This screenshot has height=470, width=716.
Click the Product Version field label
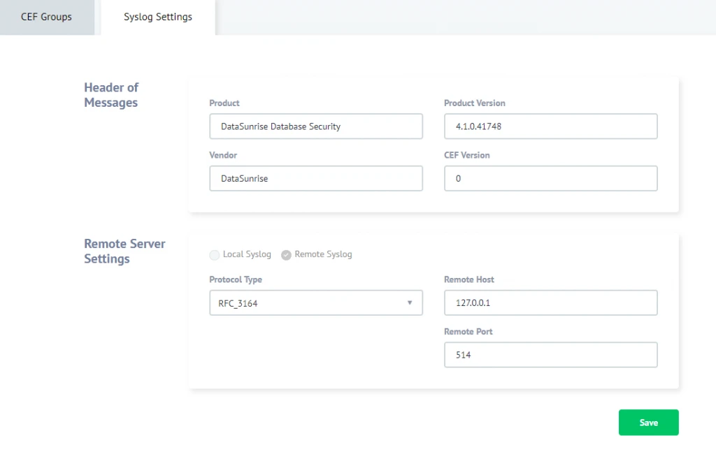[474, 103]
